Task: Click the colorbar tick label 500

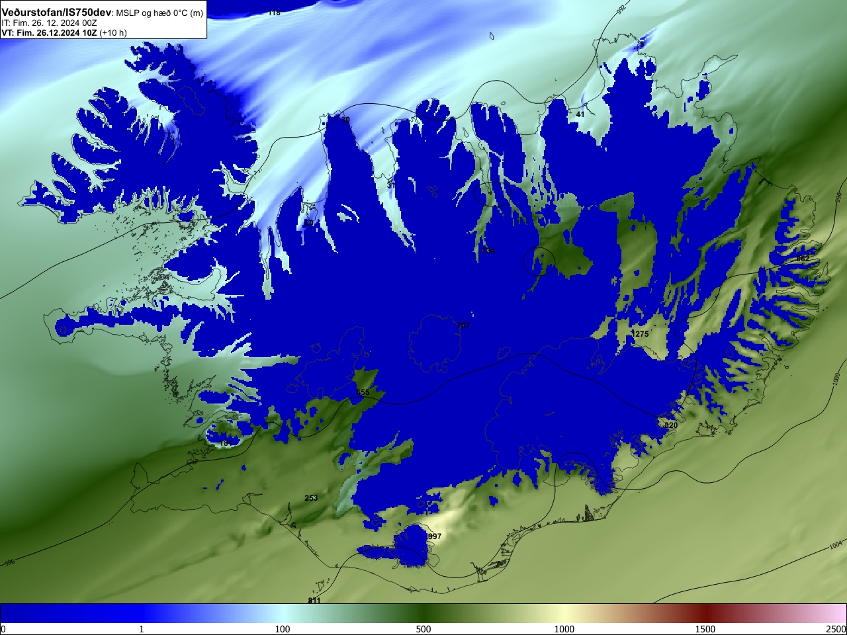Action: (423, 629)
